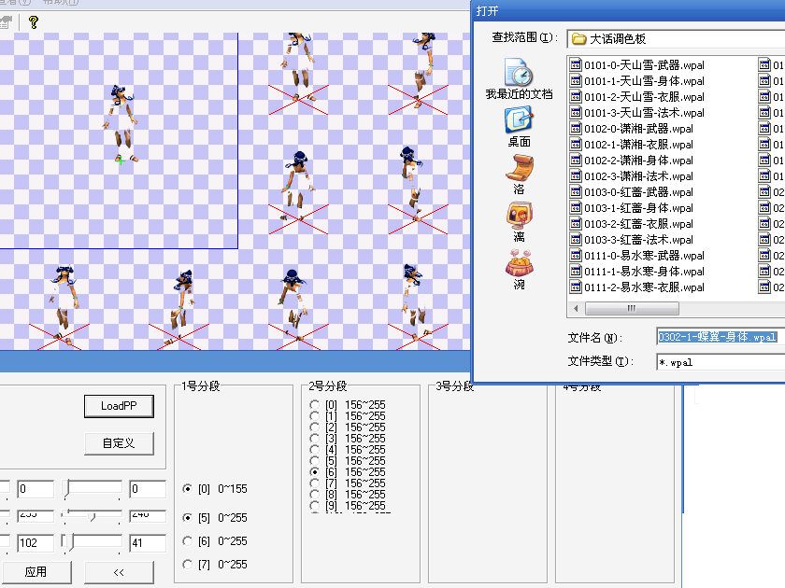Viewport: 785px width, 588px height.
Task: Select 2号分段 radio [8] 156~255
Action: [x=314, y=495]
